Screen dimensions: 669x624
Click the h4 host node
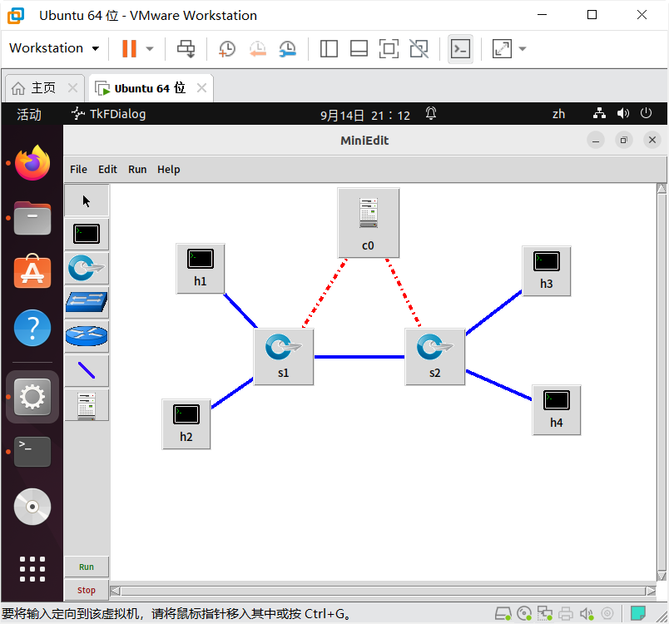(557, 410)
